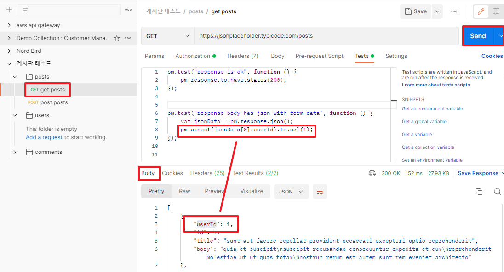Open the request Body tab
Image resolution: width=504 pixels, height=272 pixels.
click(x=278, y=56)
